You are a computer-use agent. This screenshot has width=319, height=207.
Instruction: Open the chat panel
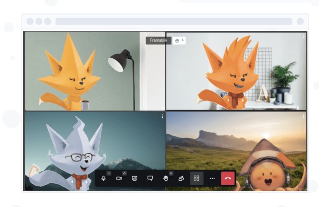coord(150,179)
